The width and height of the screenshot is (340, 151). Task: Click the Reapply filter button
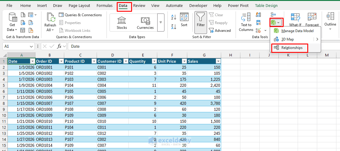pyautogui.click(x=218, y=23)
